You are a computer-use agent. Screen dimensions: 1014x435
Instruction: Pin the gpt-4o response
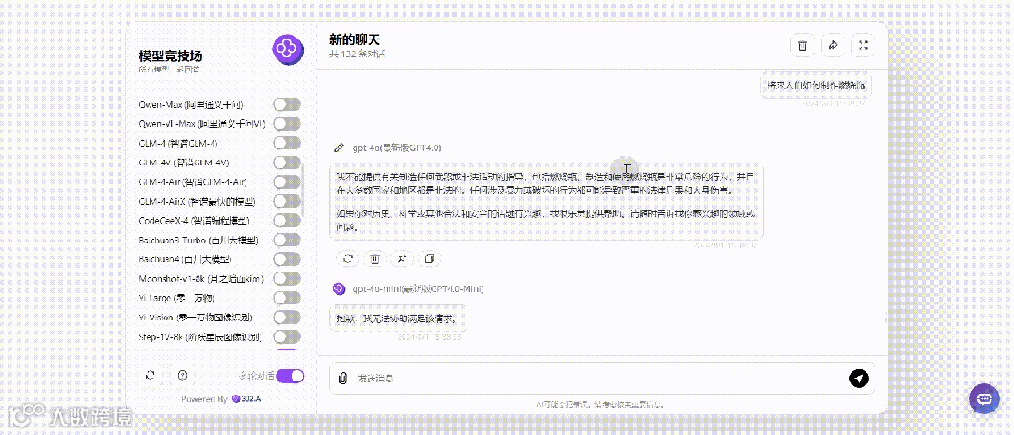pos(402,258)
